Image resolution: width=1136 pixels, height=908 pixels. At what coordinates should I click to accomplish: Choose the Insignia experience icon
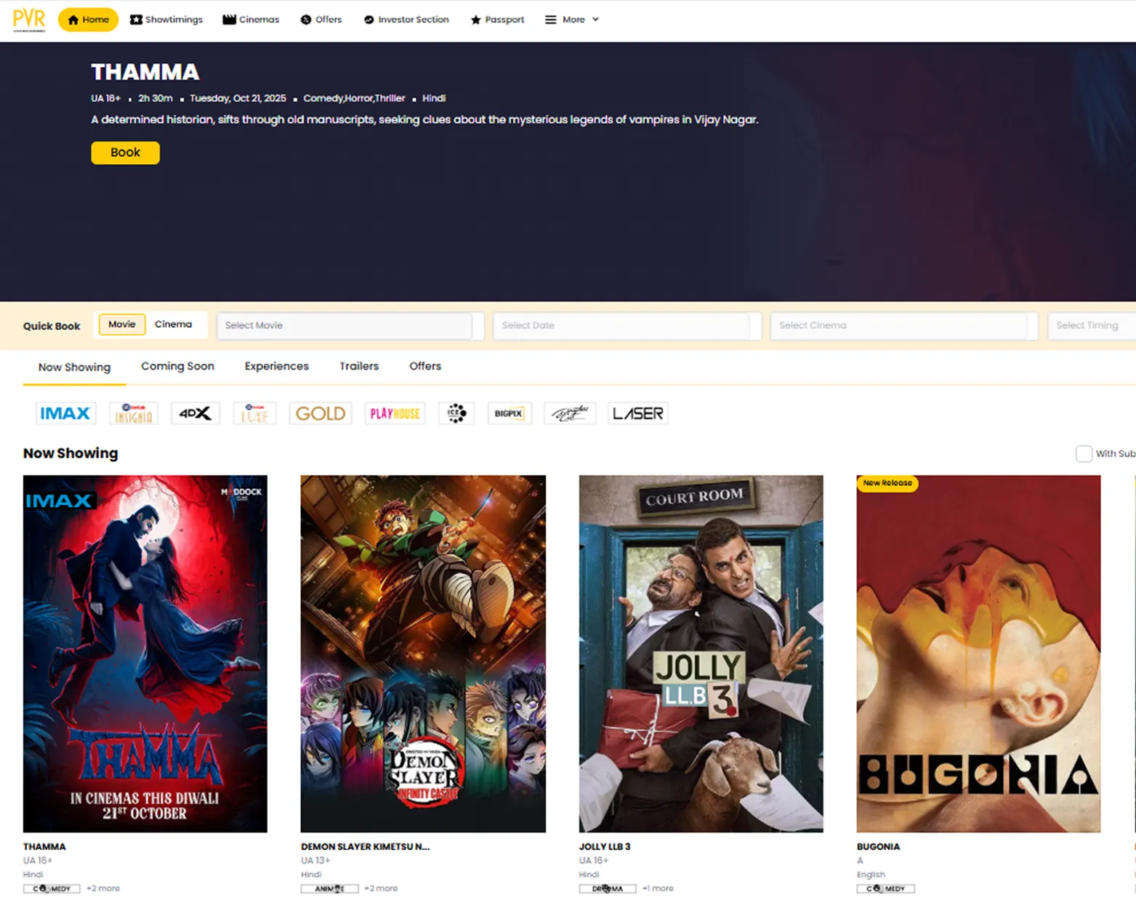[x=134, y=413]
